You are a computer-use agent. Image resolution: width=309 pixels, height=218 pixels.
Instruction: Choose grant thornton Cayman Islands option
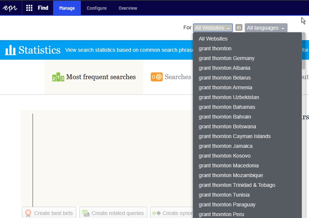point(235,136)
